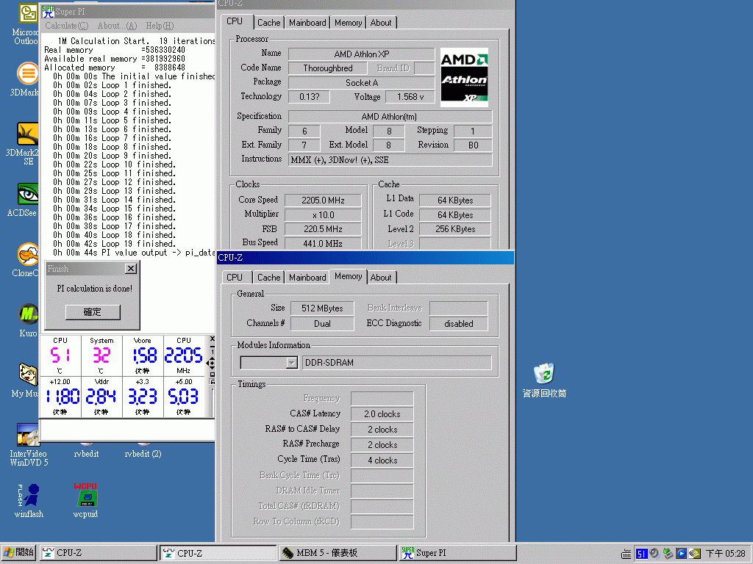Click the MBM +12.00 voltage readout

(x=63, y=397)
